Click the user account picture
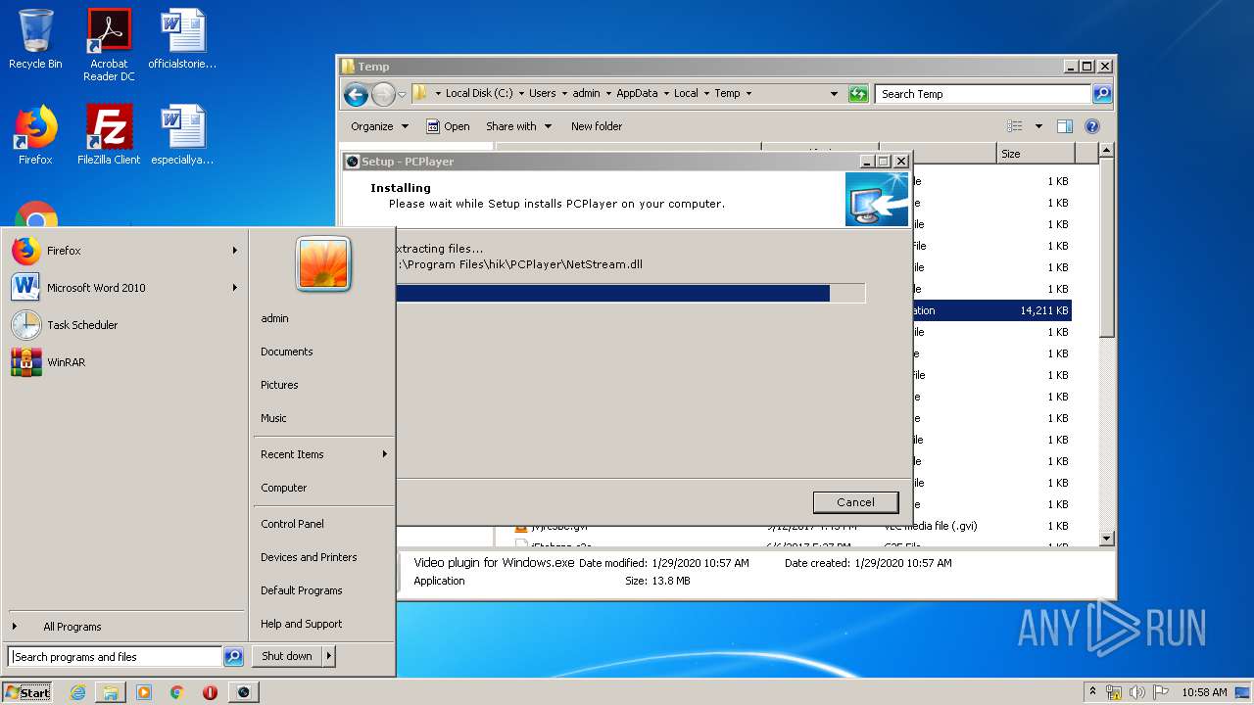 (323, 264)
